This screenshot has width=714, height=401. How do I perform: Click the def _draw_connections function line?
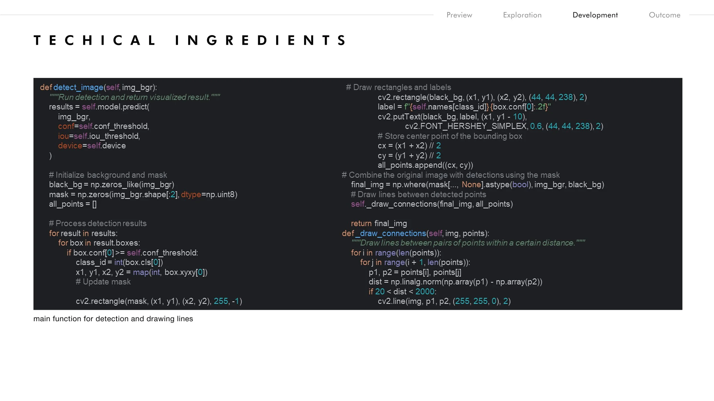(415, 233)
